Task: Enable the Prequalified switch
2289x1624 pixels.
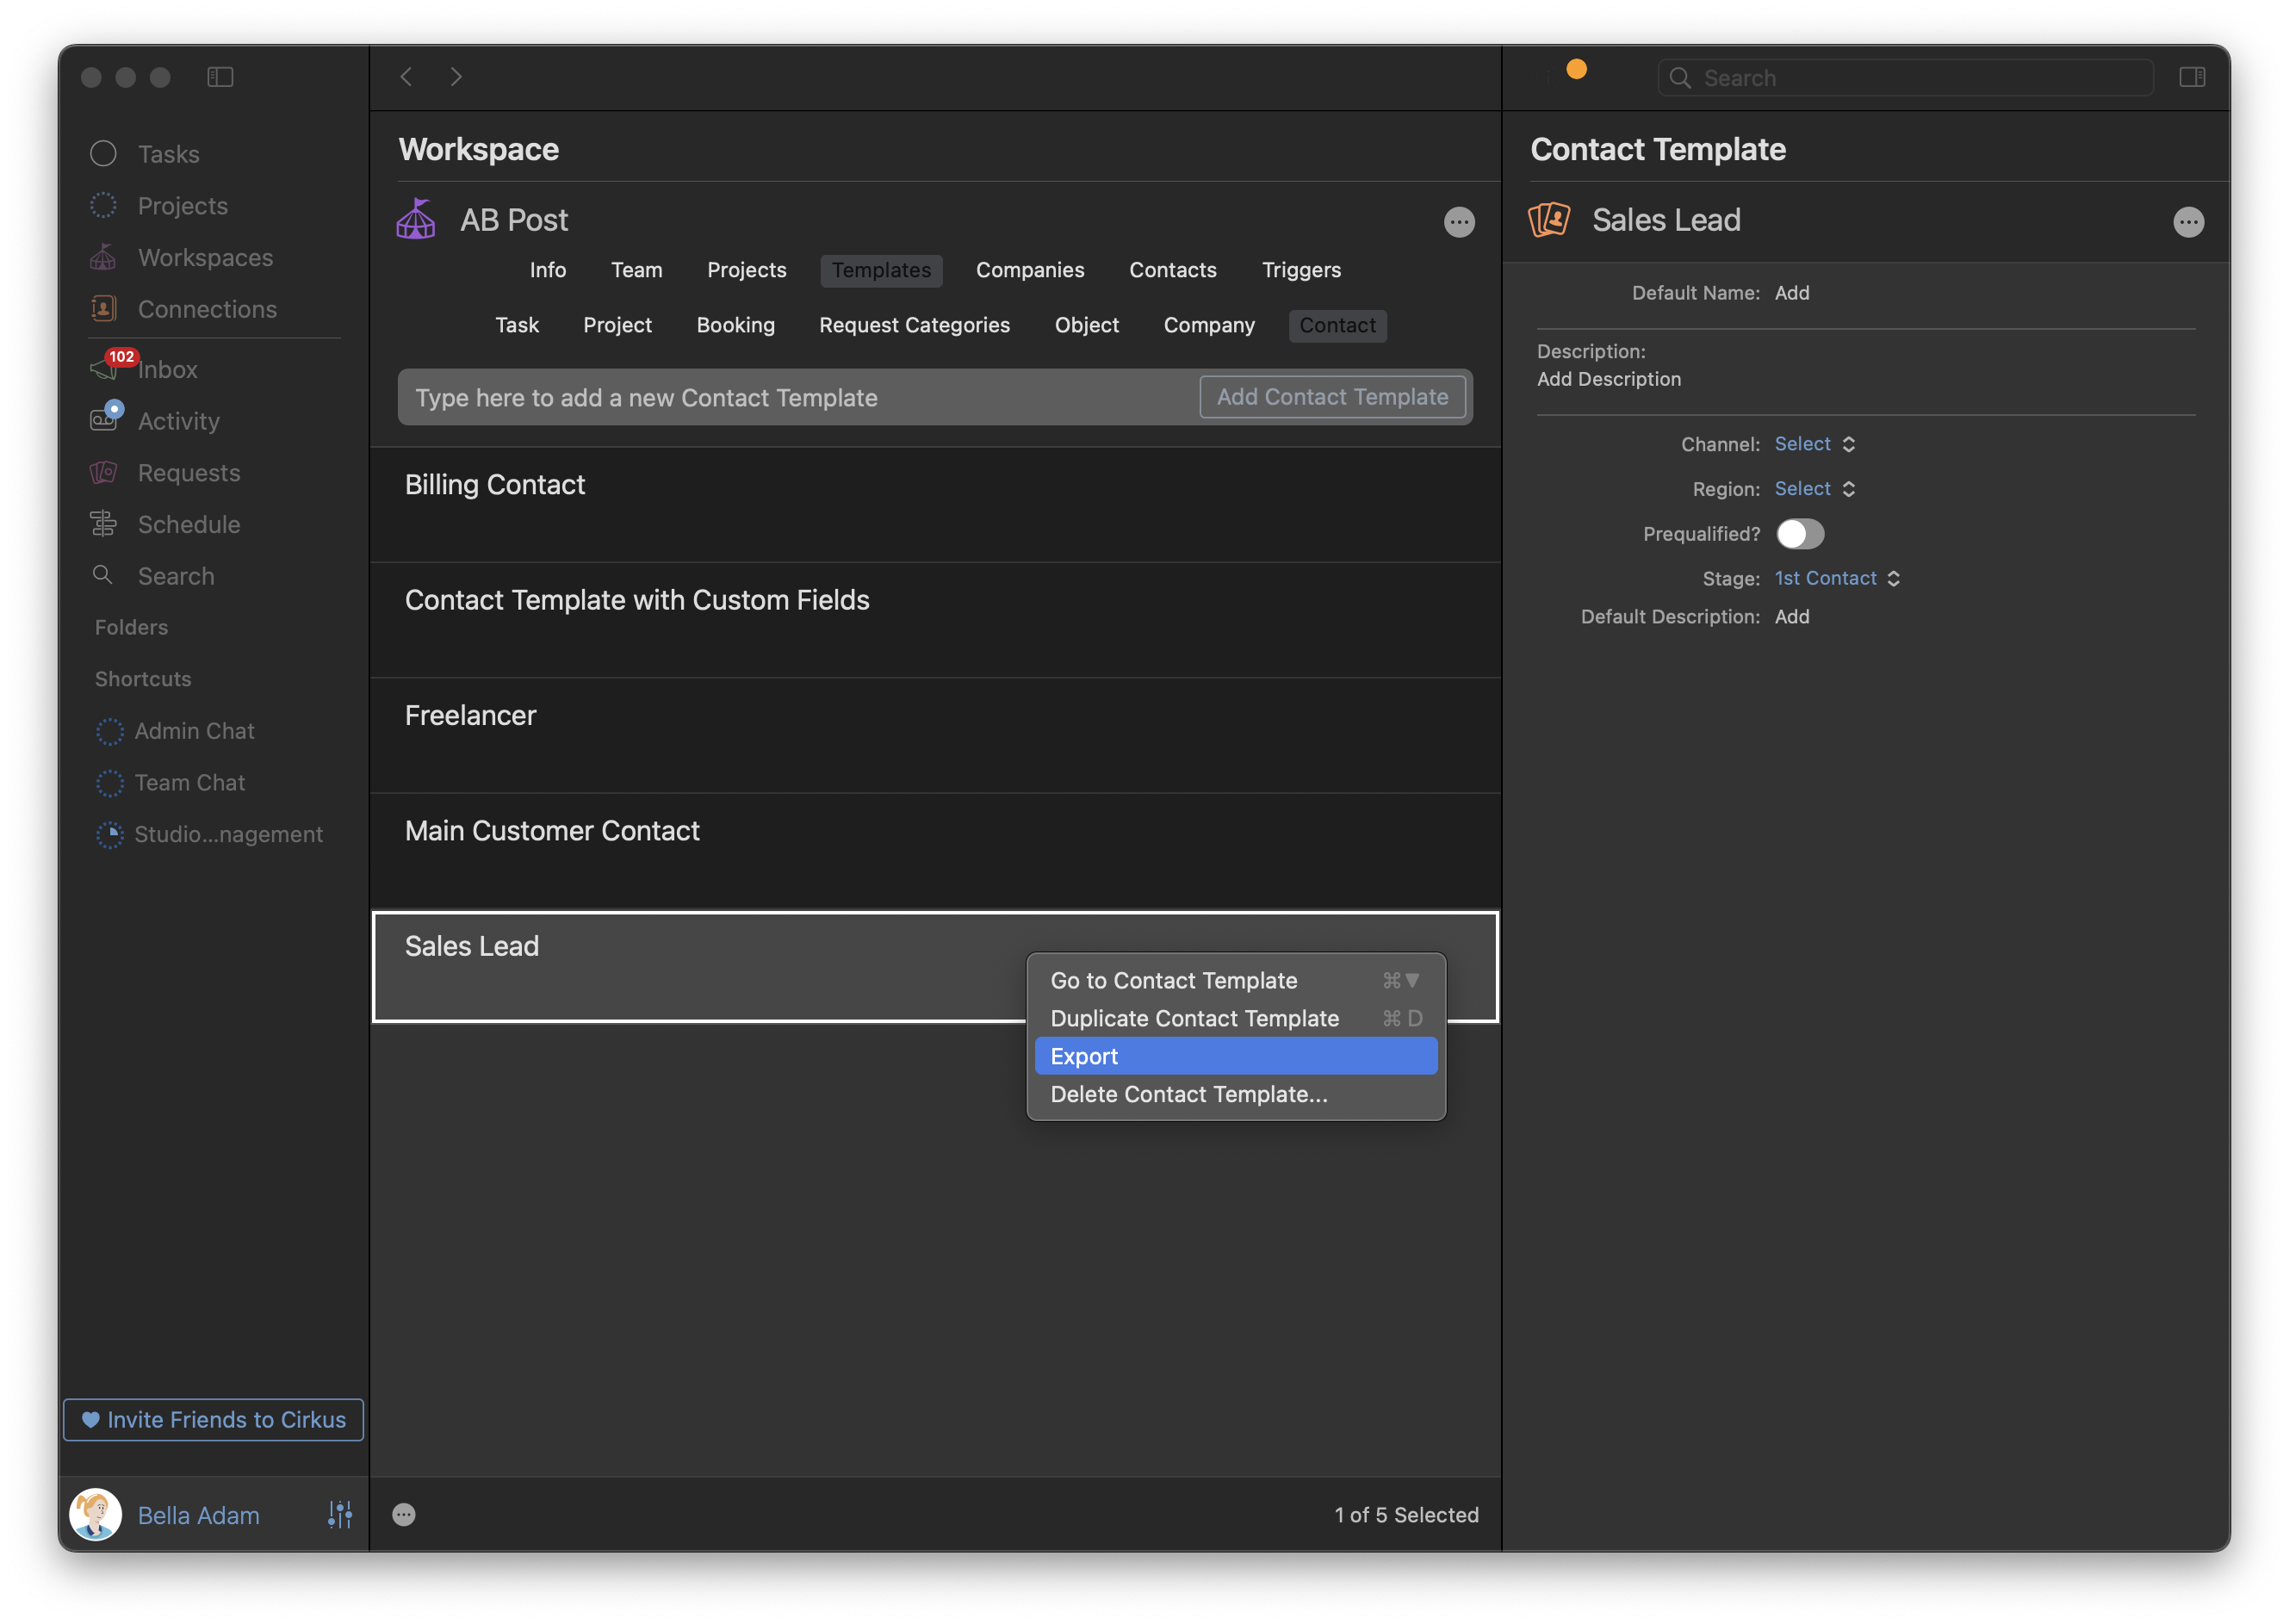Action: coord(1800,534)
